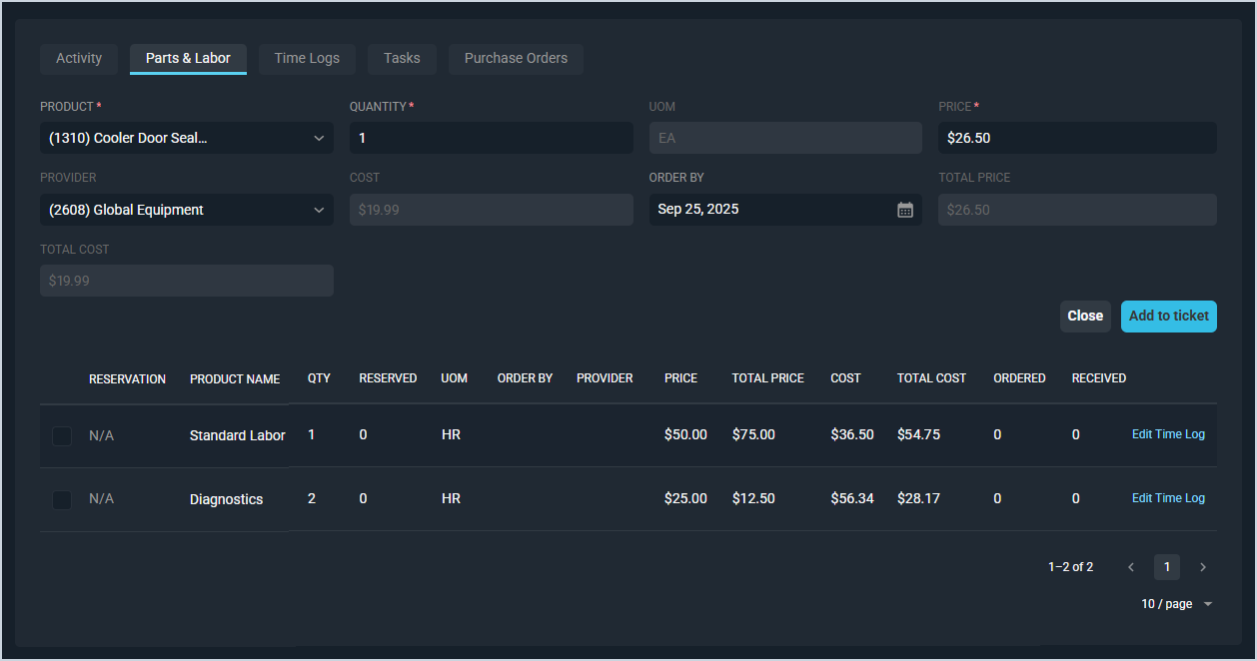Switch to the Activity tab
The width and height of the screenshot is (1257, 661).
click(79, 59)
